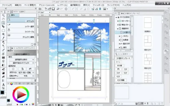This screenshot has height=106, width=170.
Task: Open the 変形方法 拡大・縮小・回転 dropdown
Action: click(26, 73)
